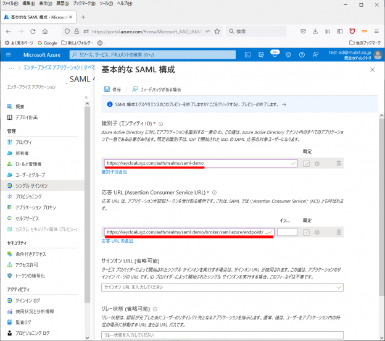Image resolution: width=385 pixels, height=341 pixels.
Task: Close the 基本的な SAML 構成 panel
Action: point(372,70)
